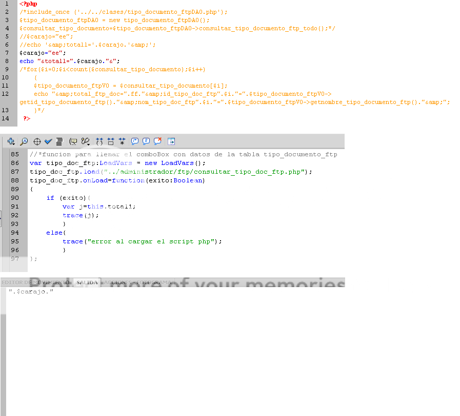
Task: Check syntax with the blue checkmark icon
Action: click(x=48, y=141)
